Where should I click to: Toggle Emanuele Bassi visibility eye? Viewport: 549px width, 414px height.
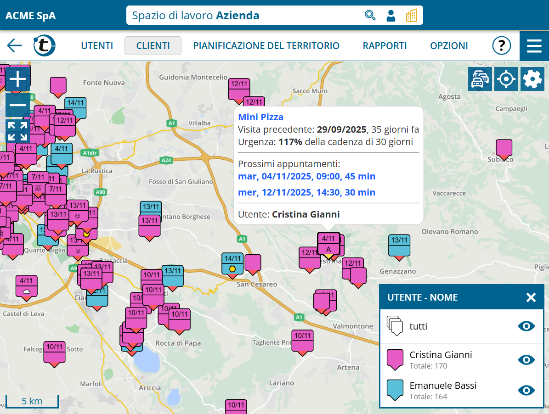[526, 390]
